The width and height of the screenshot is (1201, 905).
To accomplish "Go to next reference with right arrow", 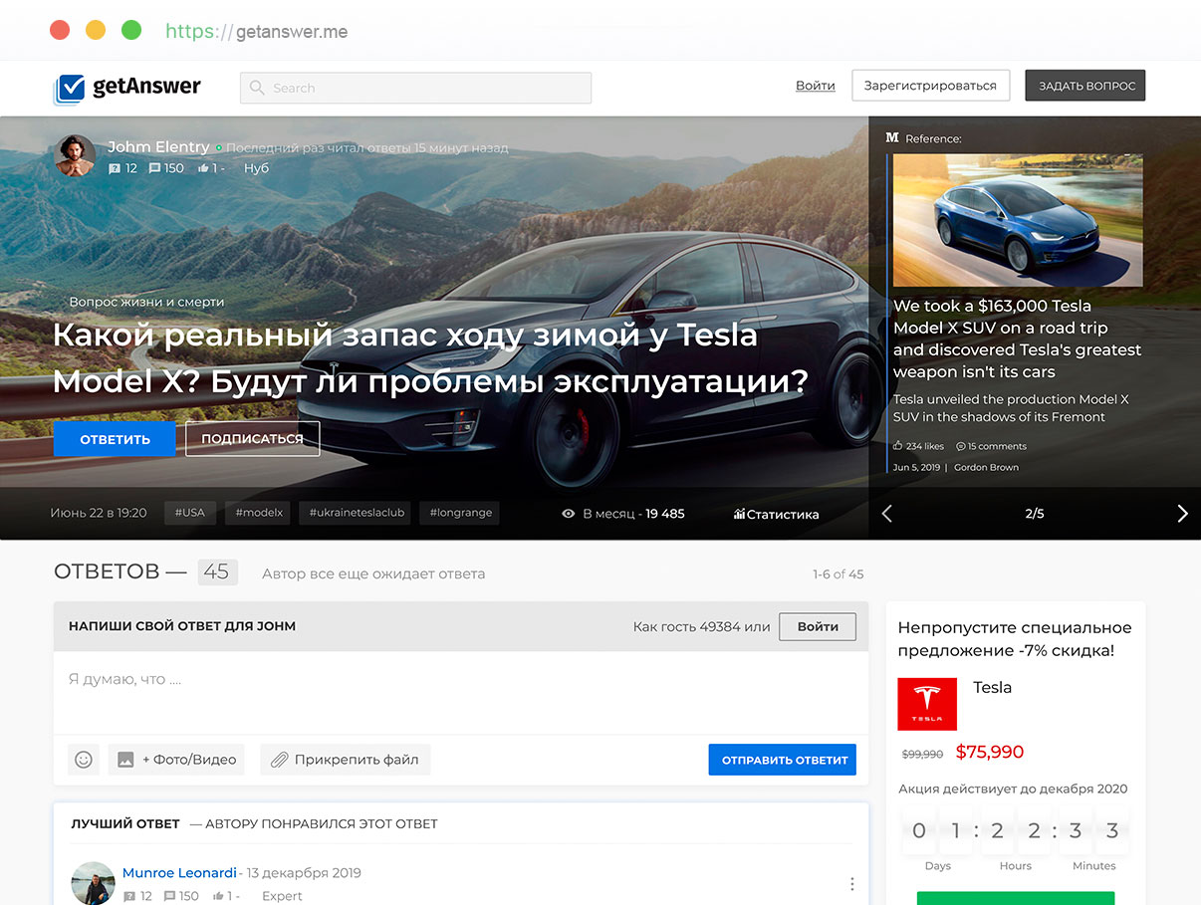I will (x=1182, y=514).
